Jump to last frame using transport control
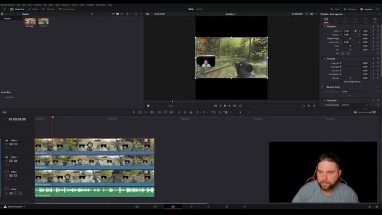The image size is (382, 215). click(x=235, y=106)
